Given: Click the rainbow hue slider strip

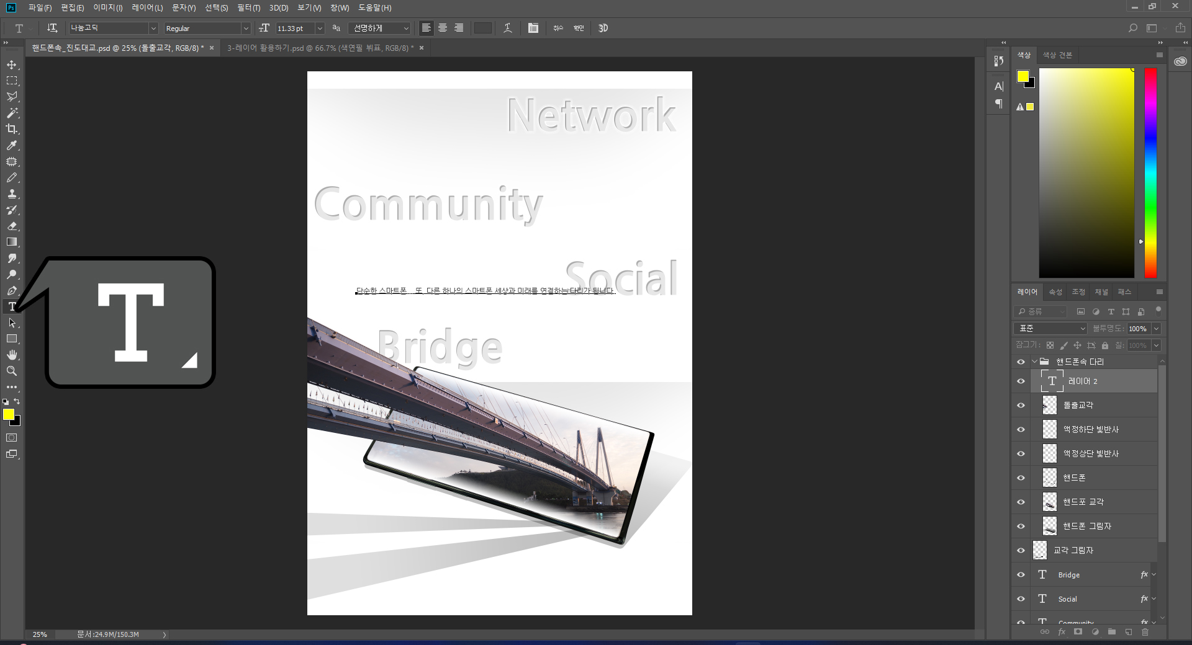Looking at the screenshot, I should coord(1150,173).
